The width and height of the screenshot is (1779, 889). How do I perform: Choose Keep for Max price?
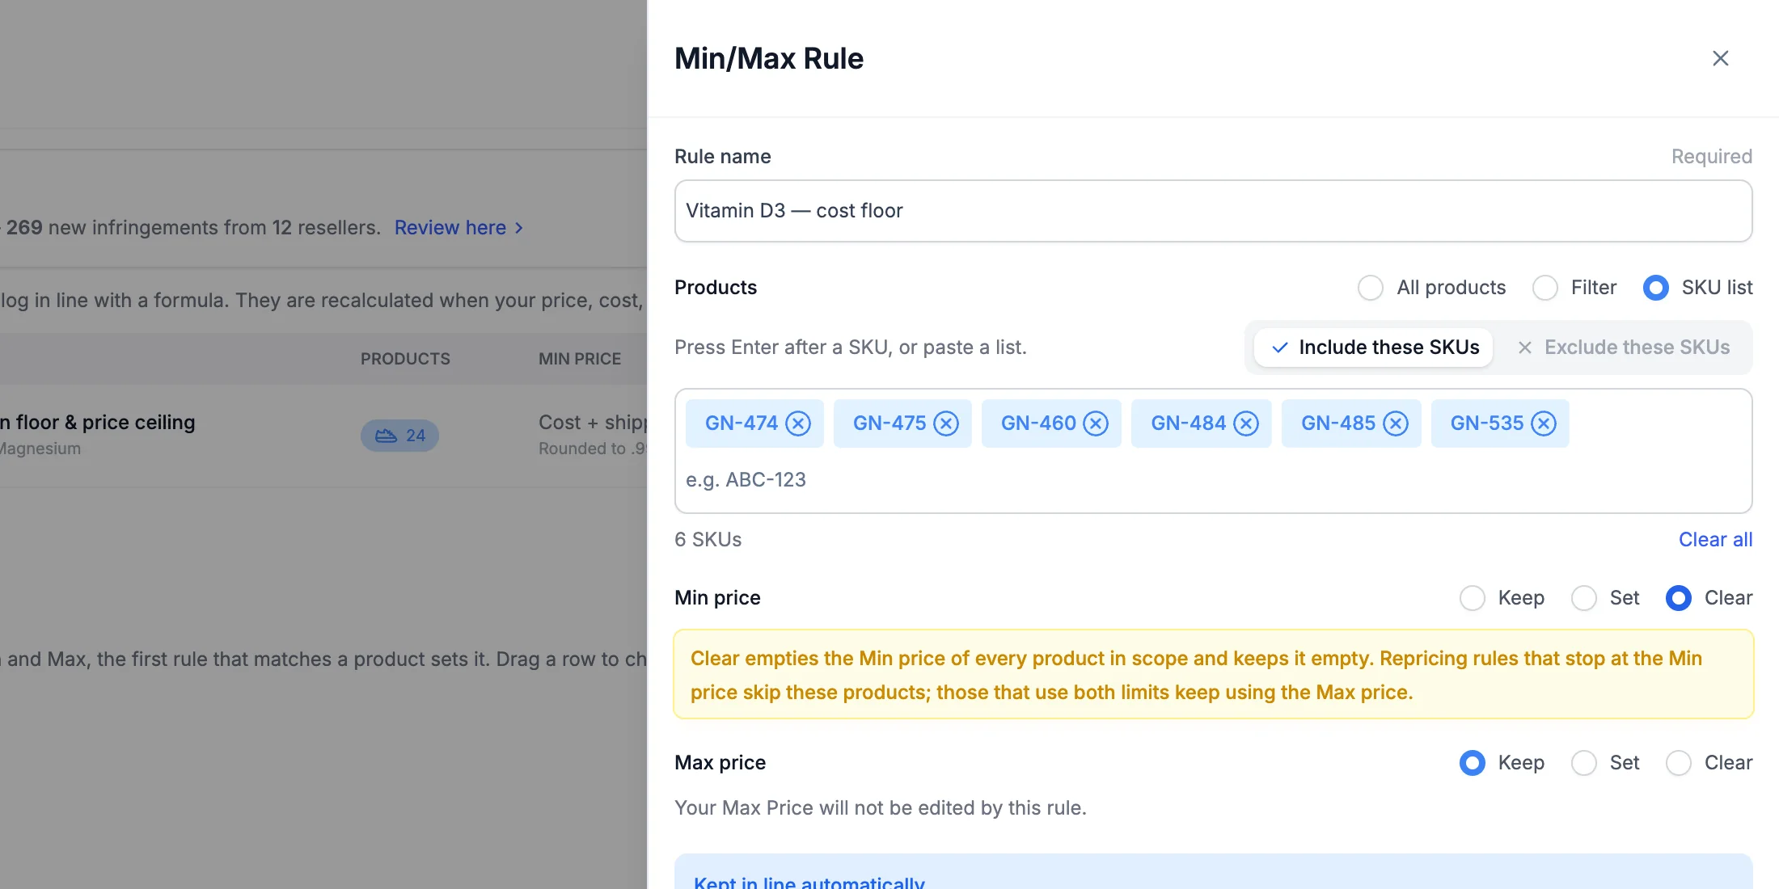pos(1473,763)
